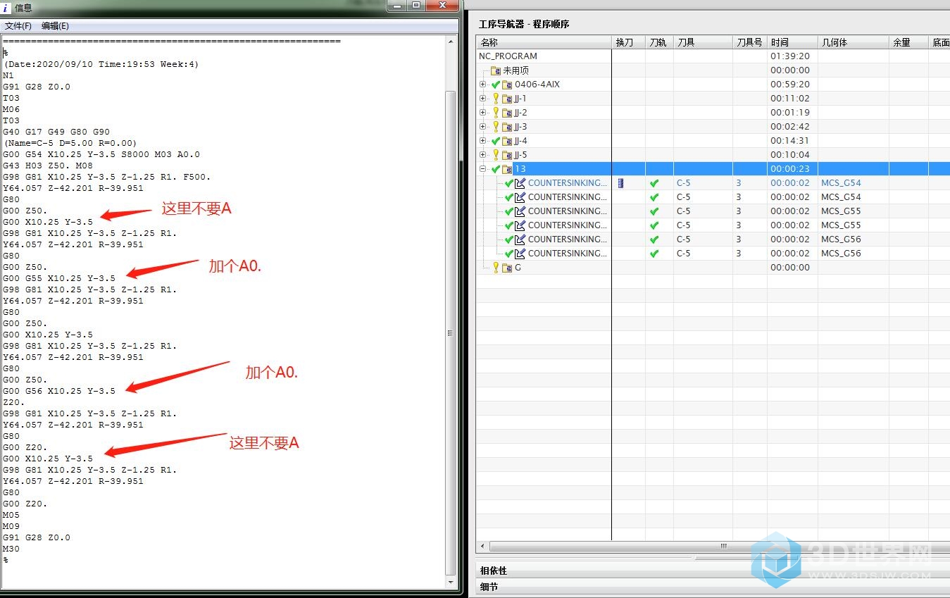Open the 文件(F) menu in info window

pyautogui.click(x=18, y=26)
